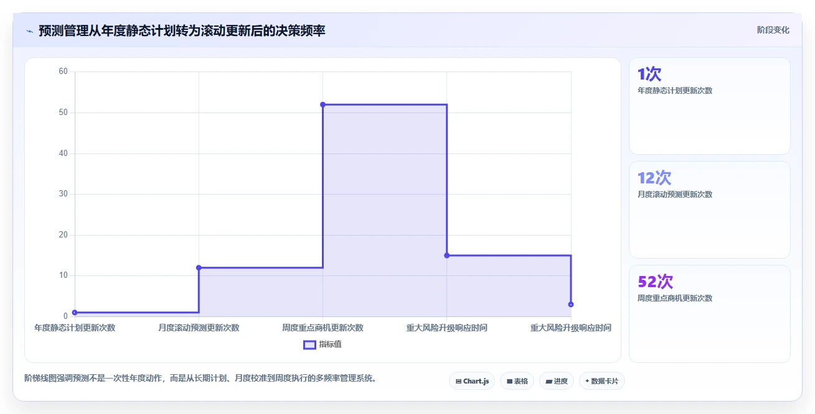The height and width of the screenshot is (414, 815).
Task: Select the Chart.js tag chip
Action: point(472,381)
